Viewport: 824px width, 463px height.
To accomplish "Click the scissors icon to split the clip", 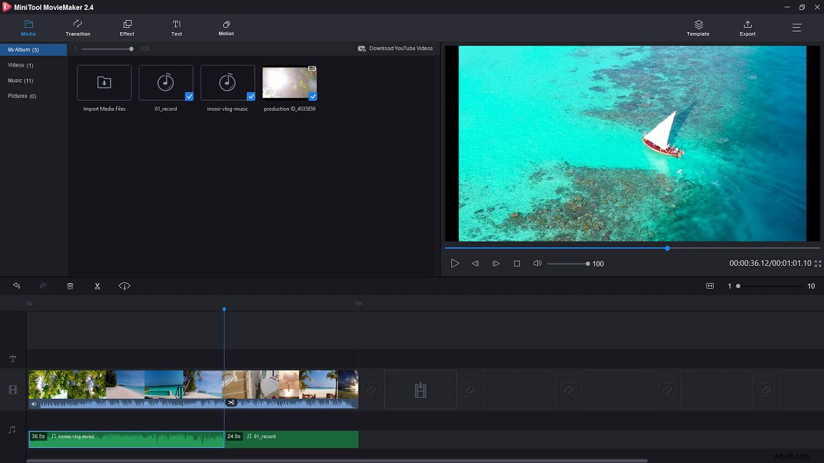I will (97, 286).
